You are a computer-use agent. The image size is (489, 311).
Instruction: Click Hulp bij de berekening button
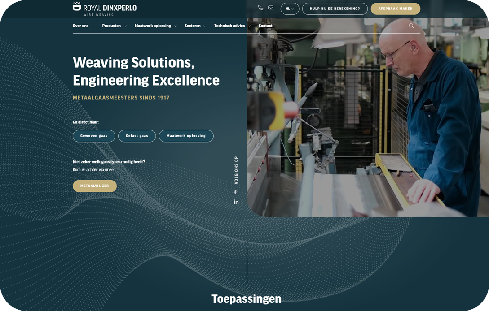[x=335, y=9]
